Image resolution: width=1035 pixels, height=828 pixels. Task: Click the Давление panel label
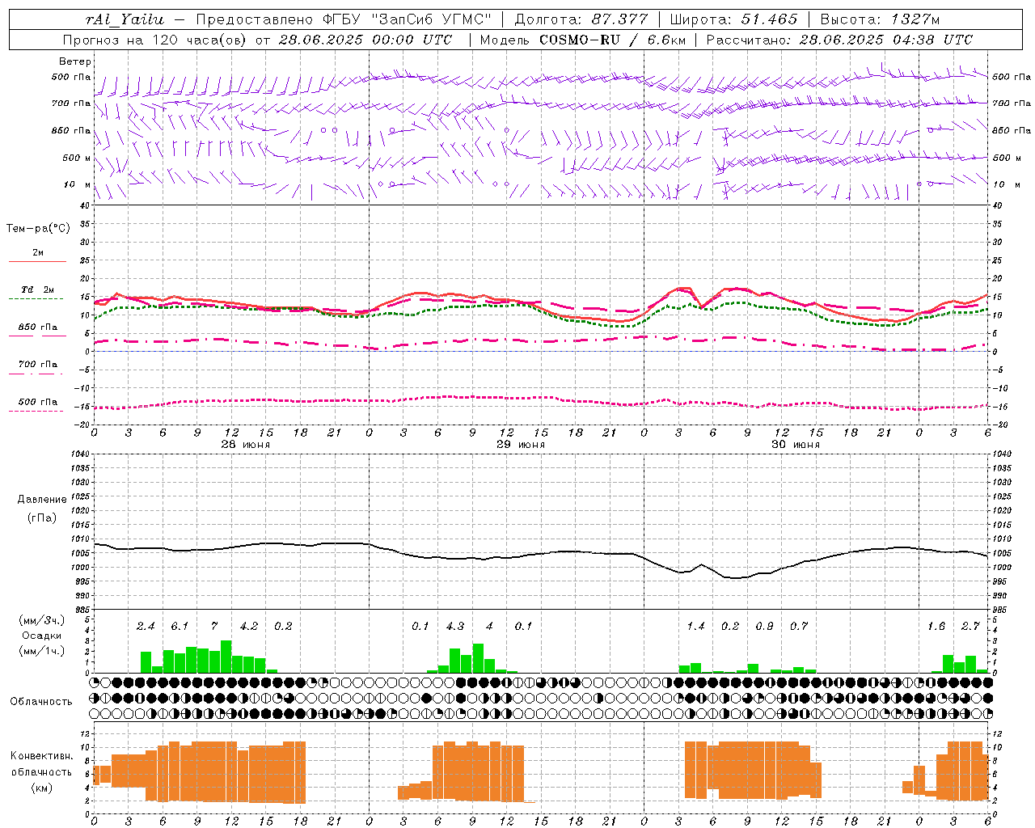42,500
